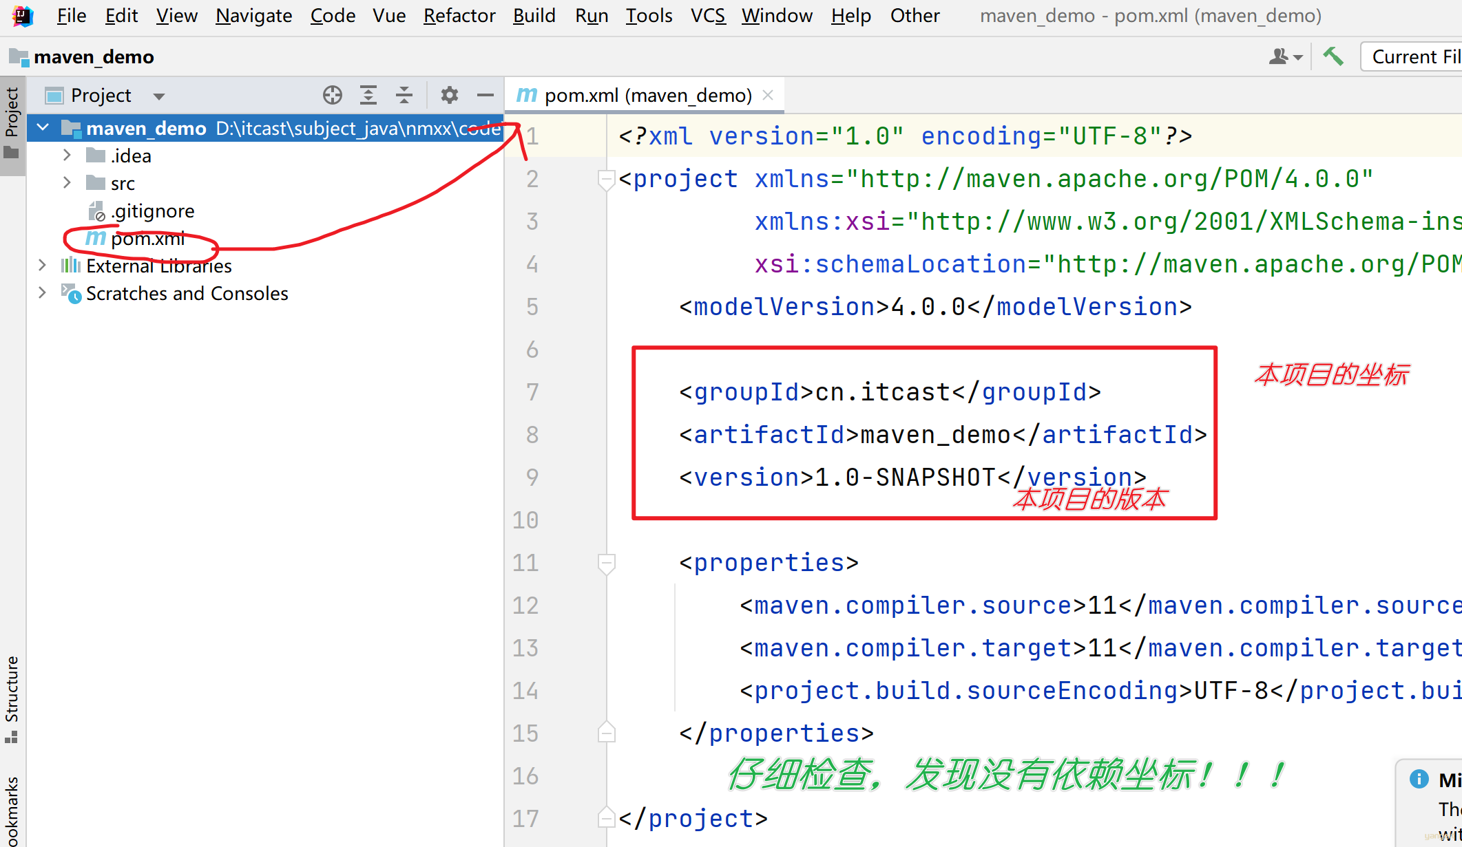This screenshot has height=847, width=1462.
Task: Click the Expand All icon in Project panel
Action: (368, 95)
